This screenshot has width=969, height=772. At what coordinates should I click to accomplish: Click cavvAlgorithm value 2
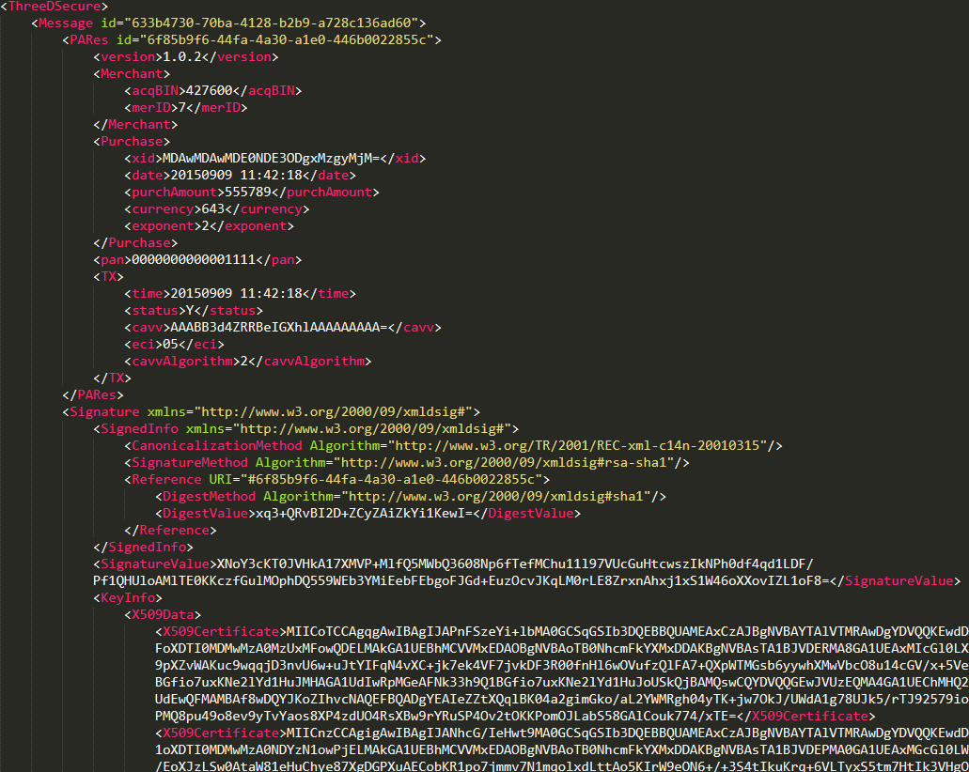pyautogui.click(x=244, y=362)
